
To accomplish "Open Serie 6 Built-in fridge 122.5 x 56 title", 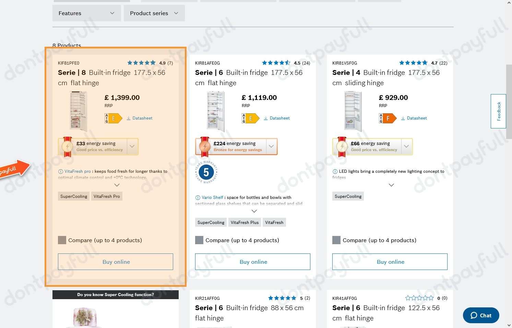I will 386,313.
